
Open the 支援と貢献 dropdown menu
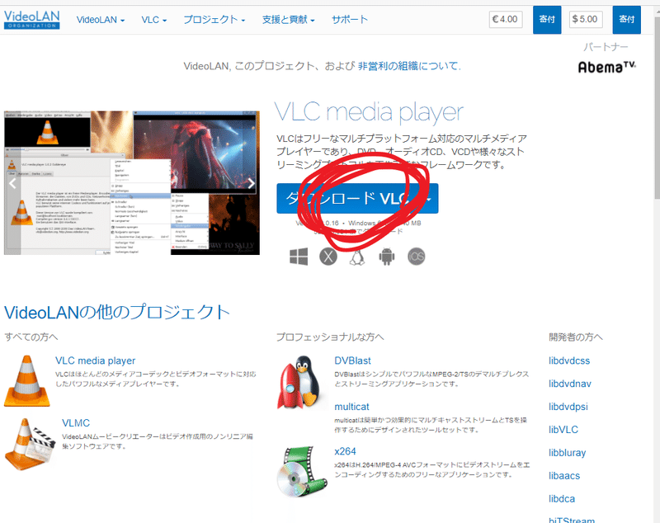(288, 20)
